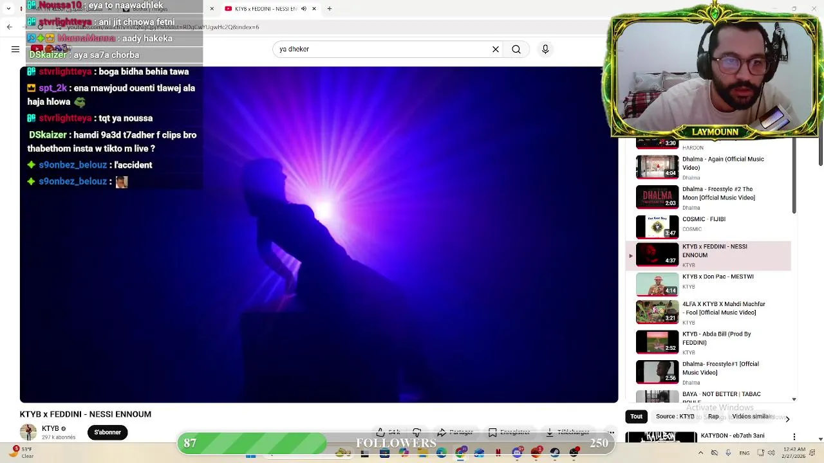Select the 'Vidéos similaires' filter chip
Image resolution: width=824 pixels, height=463 pixels.
[x=752, y=417]
